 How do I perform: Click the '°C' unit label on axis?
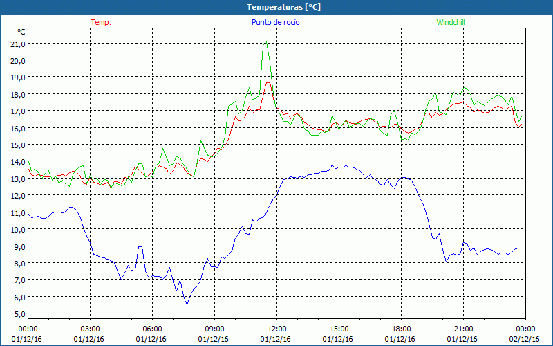(x=21, y=32)
